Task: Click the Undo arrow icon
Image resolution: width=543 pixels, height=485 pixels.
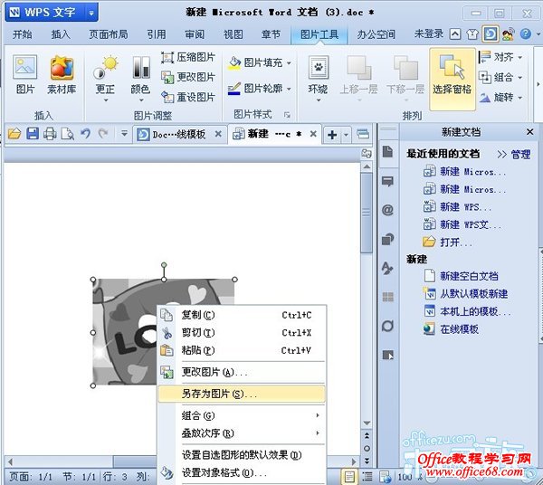Action: pyautogui.click(x=85, y=134)
